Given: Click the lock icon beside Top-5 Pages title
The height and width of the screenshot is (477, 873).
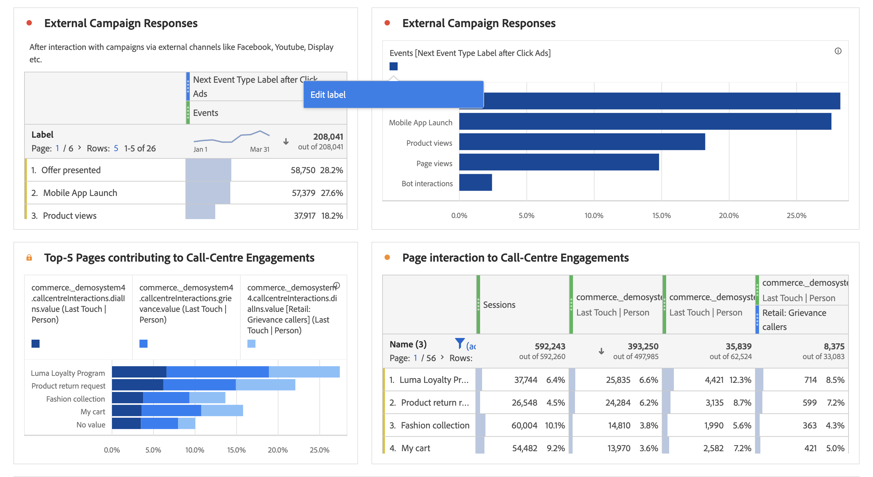Looking at the screenshot, I should 29,258.
